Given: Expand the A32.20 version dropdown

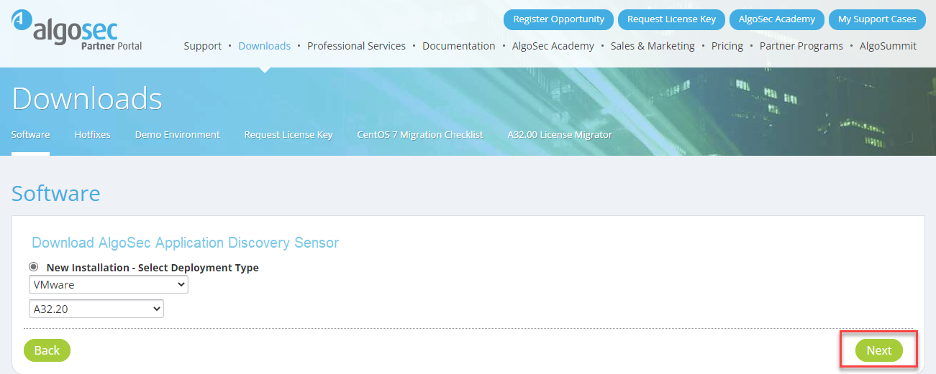Looking at the screenshot, I should pos(96,309).
